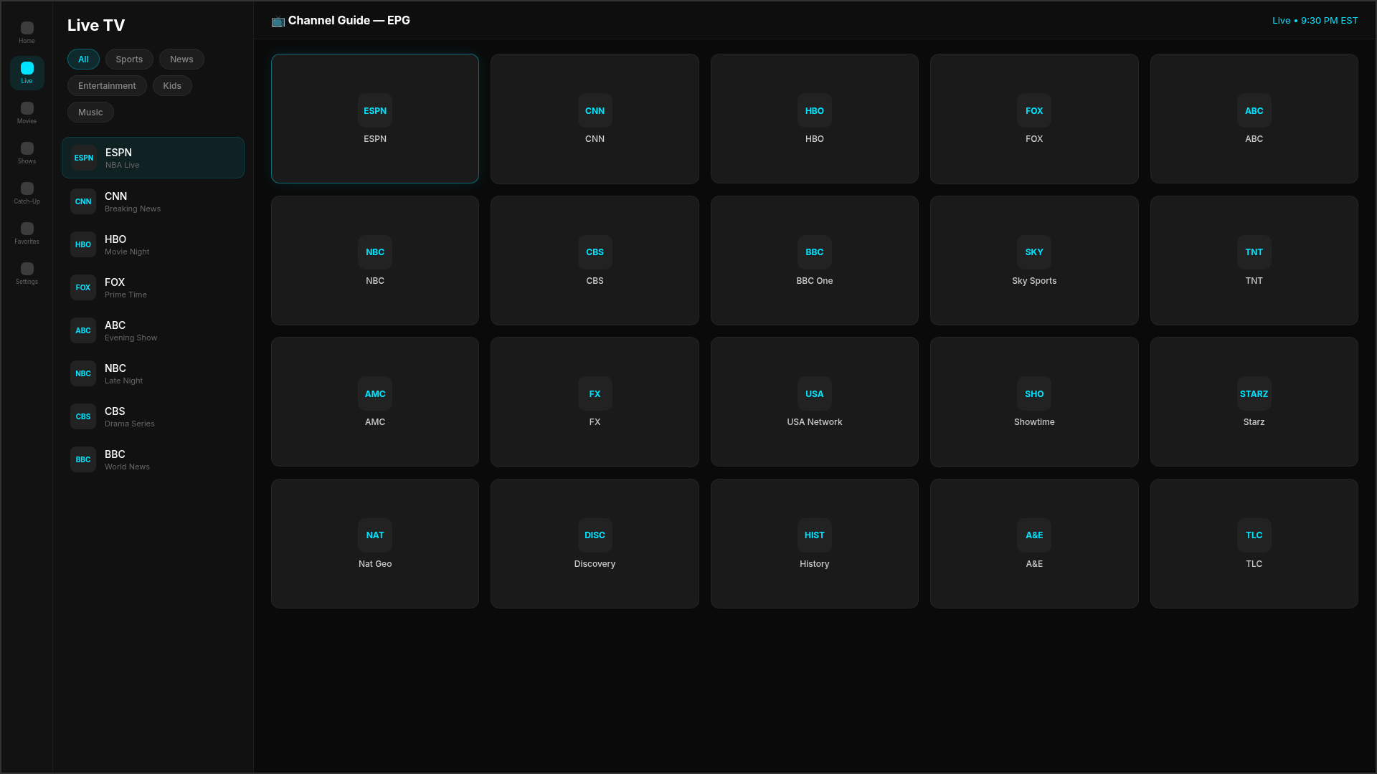Open the Starz channel card
The width and height of the screenshot is (1377, 774).
coord(1253,402)
